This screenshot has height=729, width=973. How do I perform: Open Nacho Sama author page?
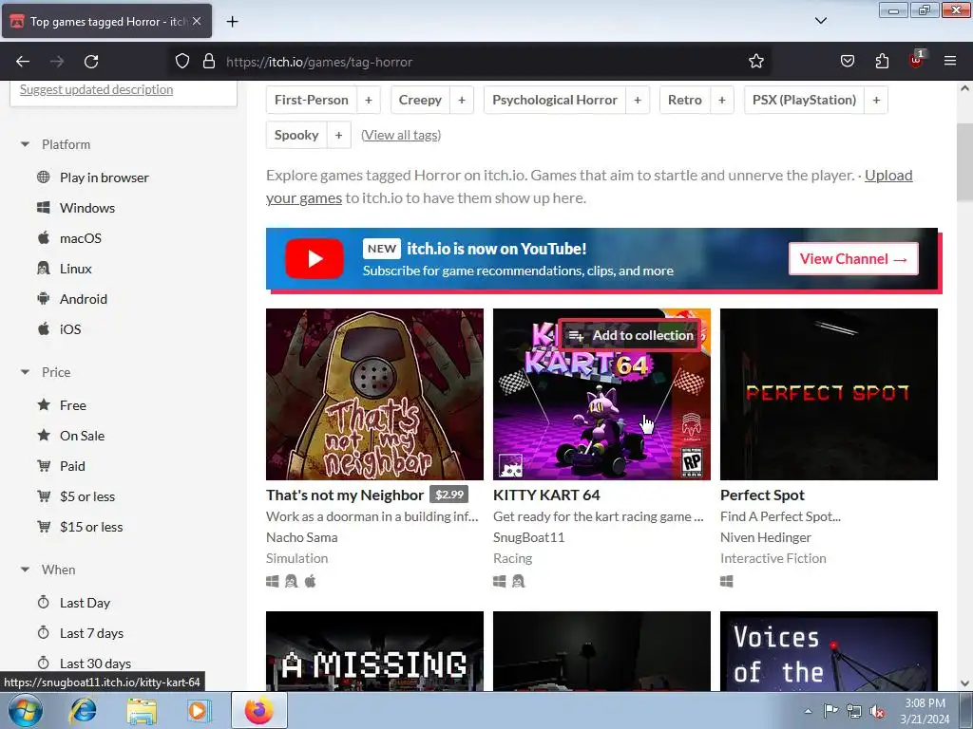click(302, 537)
